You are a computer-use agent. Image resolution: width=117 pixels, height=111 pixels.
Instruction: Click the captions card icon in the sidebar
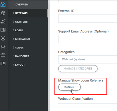click(3, 63)
